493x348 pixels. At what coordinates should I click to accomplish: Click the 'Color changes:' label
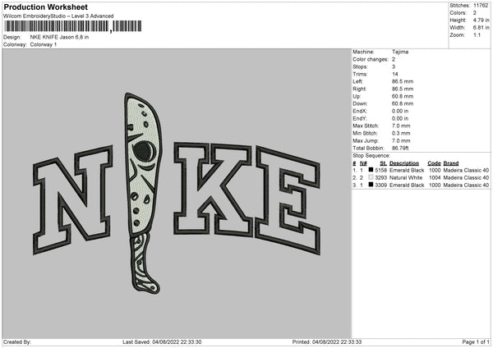point(371,59)
